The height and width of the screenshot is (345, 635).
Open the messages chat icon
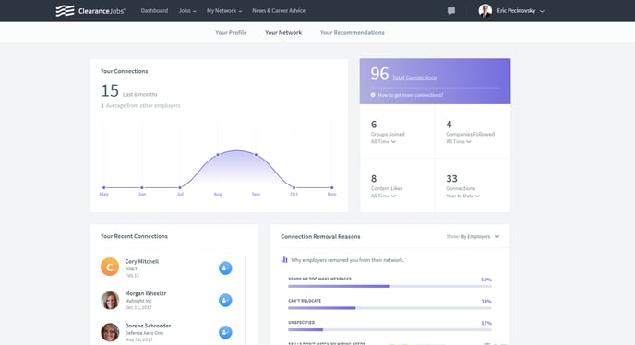click(451, 11)
